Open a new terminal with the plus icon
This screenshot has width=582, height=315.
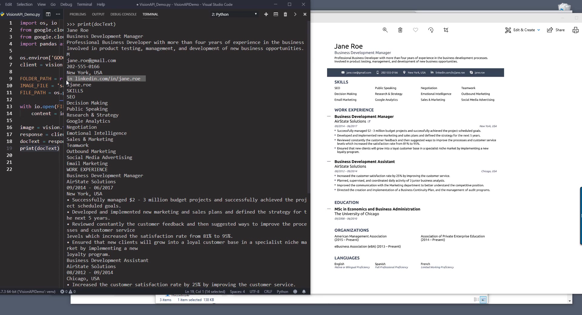(266, 14)
